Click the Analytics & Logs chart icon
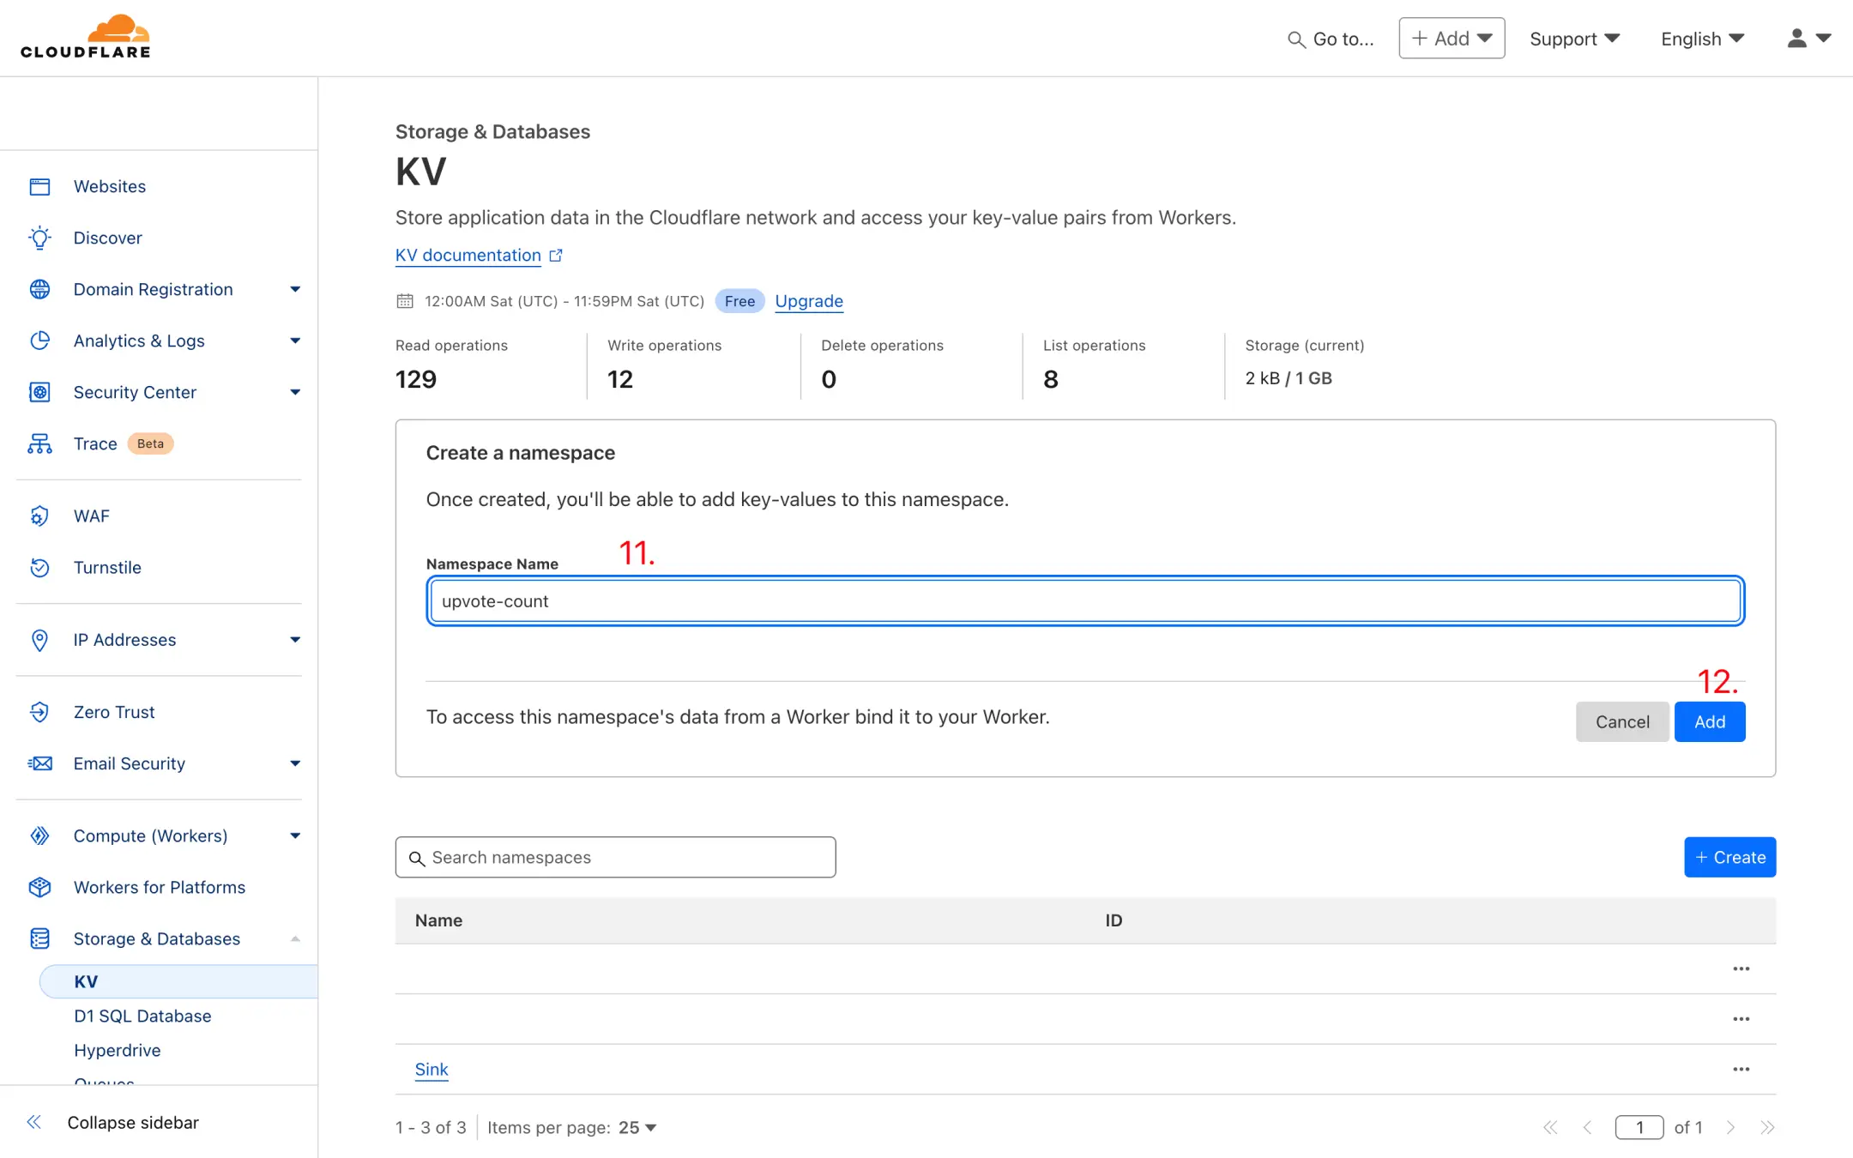Viewport: 1853px width, 1158px height. (x=39, y=341)
